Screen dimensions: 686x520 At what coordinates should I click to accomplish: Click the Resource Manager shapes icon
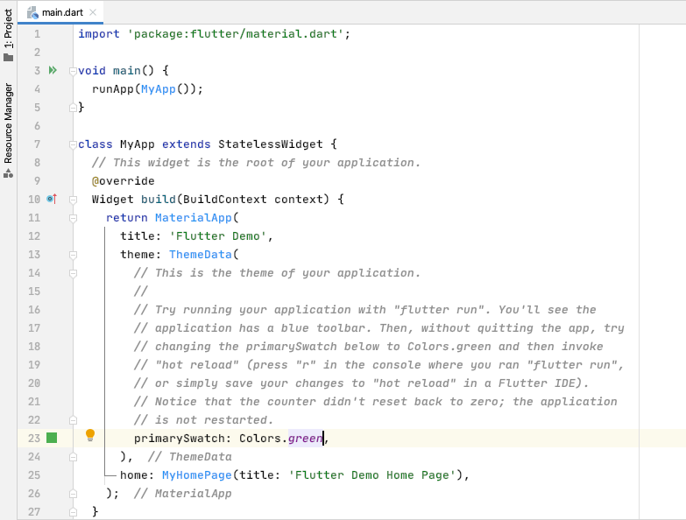9,173
